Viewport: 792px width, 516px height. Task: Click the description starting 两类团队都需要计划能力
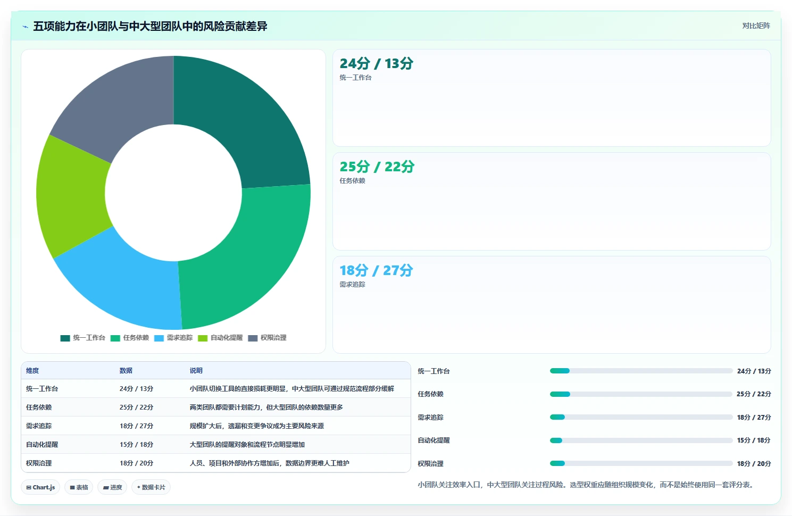click(266, 407)
